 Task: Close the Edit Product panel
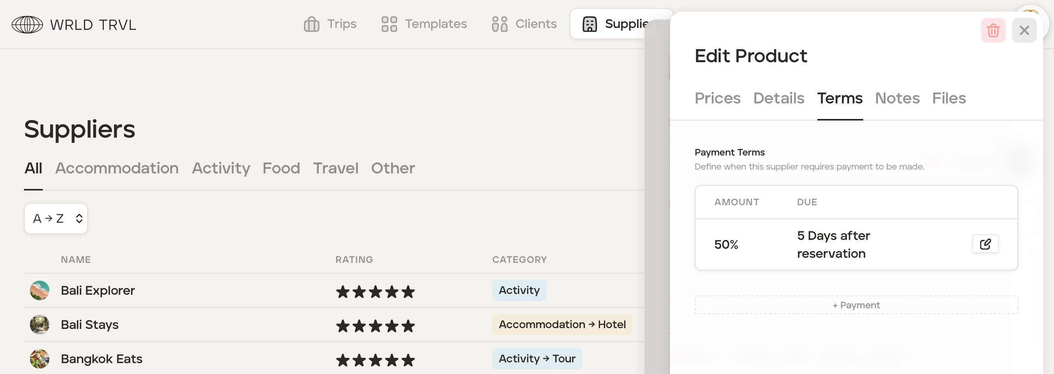[x=1024, y=30]
